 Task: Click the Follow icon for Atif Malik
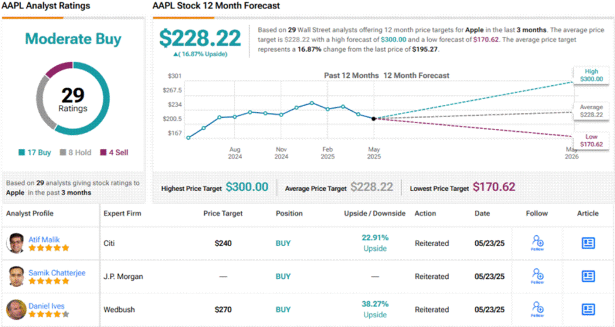point(537,242)
